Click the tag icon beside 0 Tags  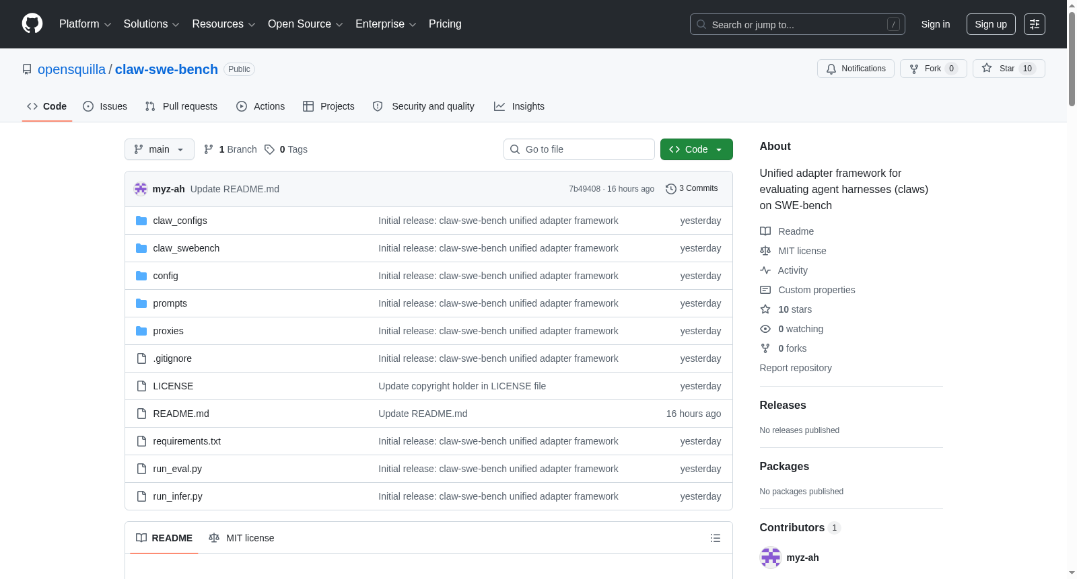click(x=269, y=149)
